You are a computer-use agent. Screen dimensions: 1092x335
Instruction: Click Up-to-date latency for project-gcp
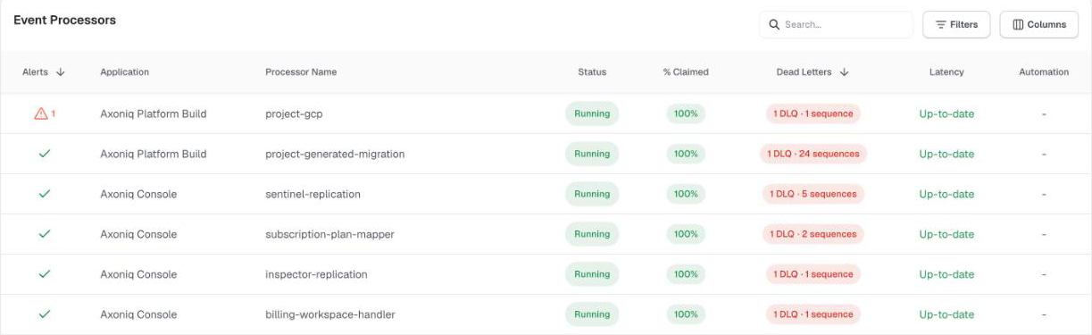[946, 113]
